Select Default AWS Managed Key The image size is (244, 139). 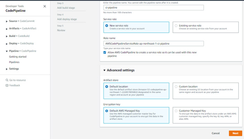click(x=107, y=111)
